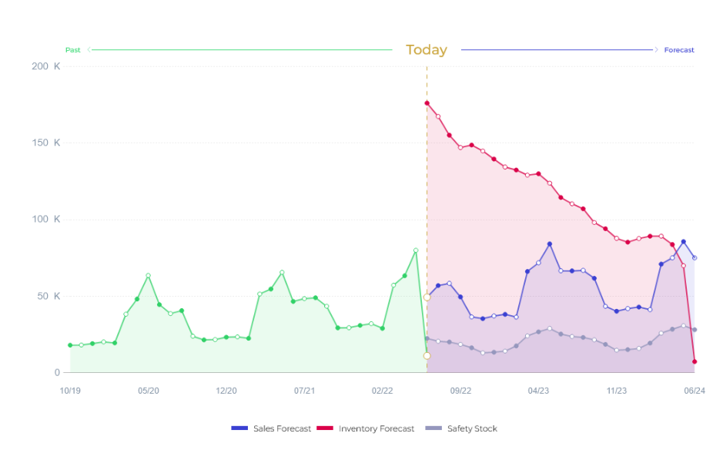
Task: Click the Forecast label at top right
Action: point(679,50)
